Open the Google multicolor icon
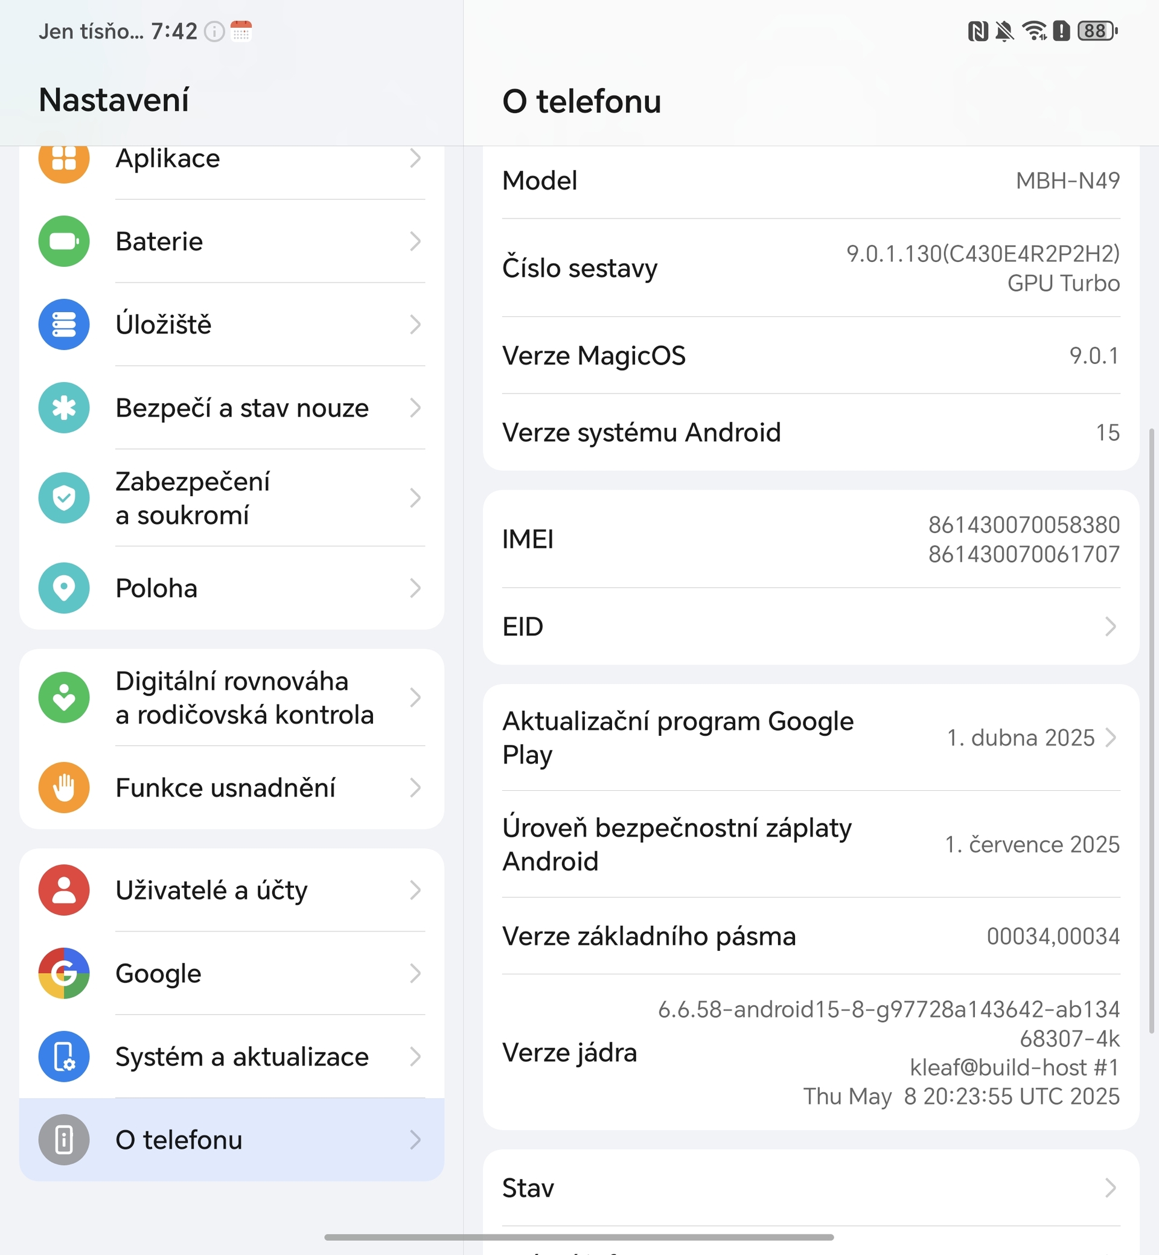 [x=63, y=973]
